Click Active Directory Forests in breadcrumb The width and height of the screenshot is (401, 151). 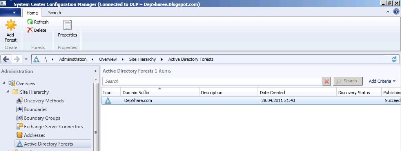pos(191,59)
